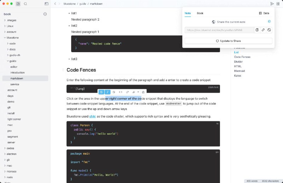Open search in the sidebar
This screenshot has width=283, height=183.
pos(25,4)
